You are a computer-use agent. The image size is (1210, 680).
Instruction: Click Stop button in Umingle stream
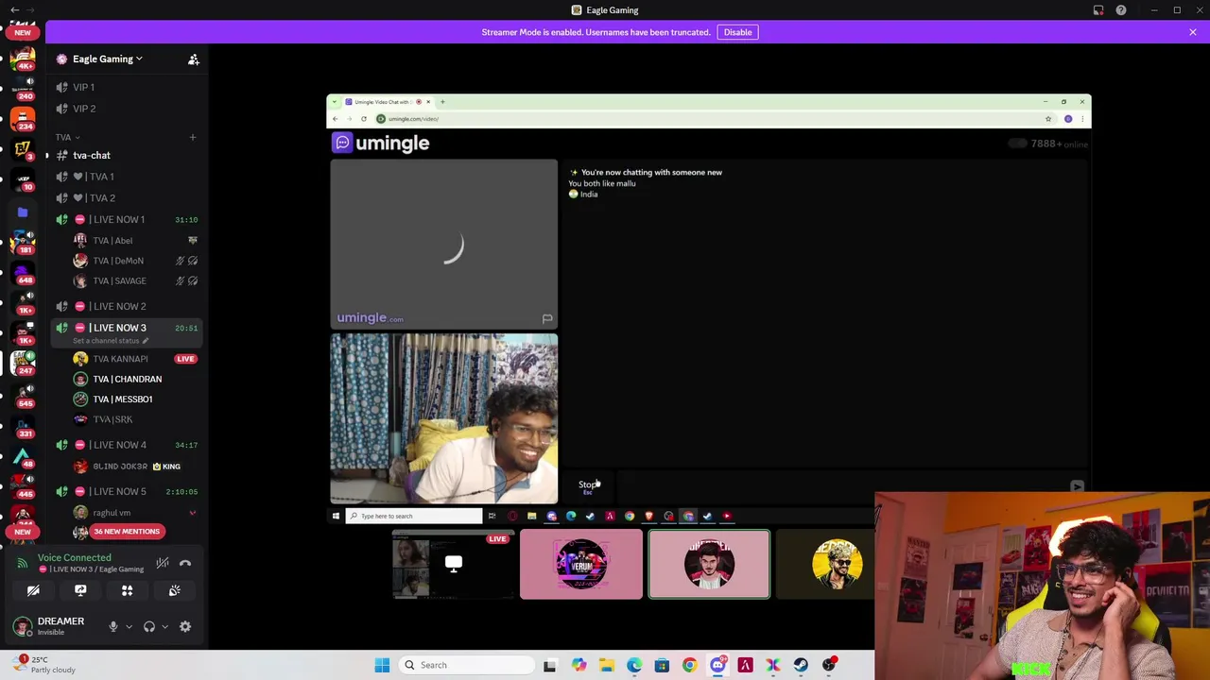pos(588,485)
